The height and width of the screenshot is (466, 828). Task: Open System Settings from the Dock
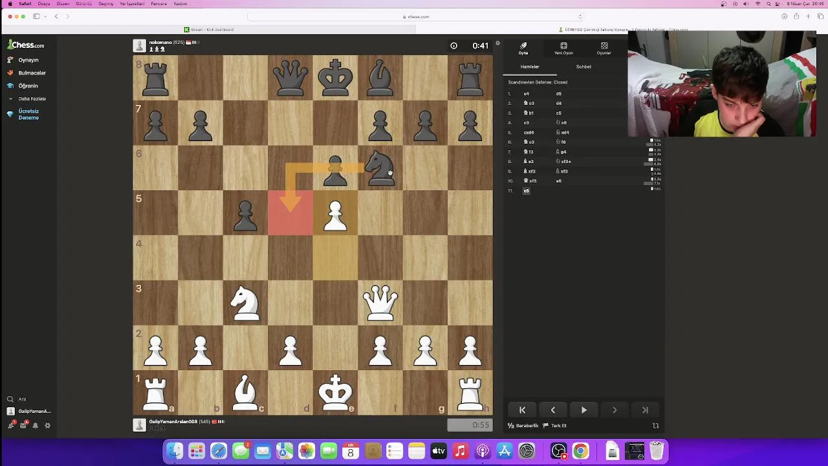(527, 451)
